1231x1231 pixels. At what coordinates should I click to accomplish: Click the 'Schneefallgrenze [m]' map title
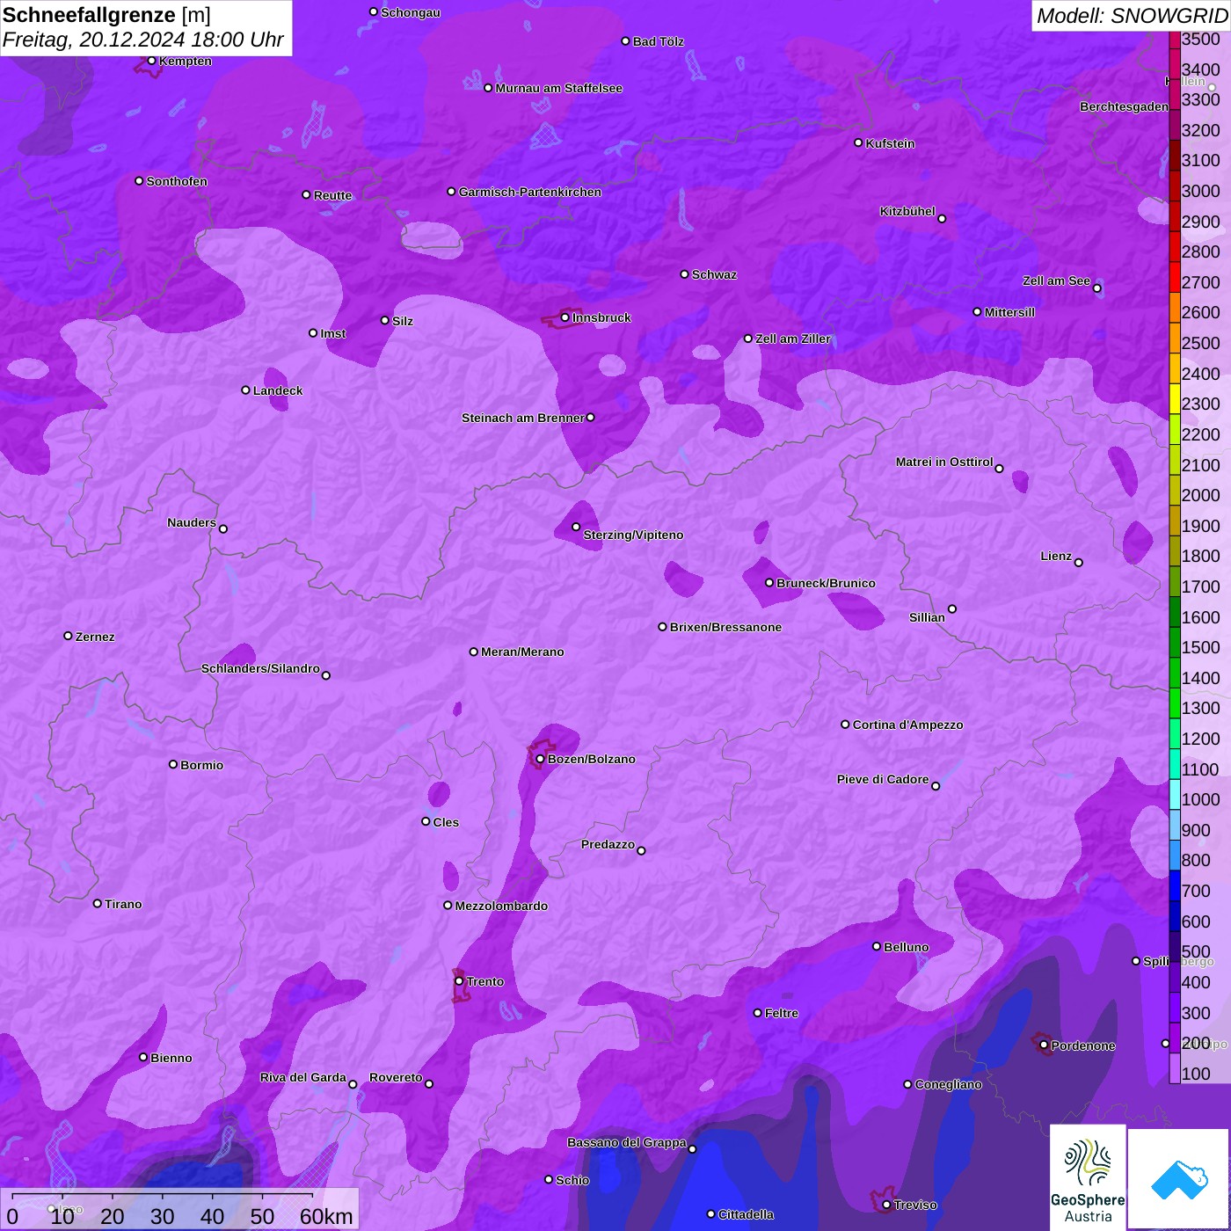click(x=106, y=15)
